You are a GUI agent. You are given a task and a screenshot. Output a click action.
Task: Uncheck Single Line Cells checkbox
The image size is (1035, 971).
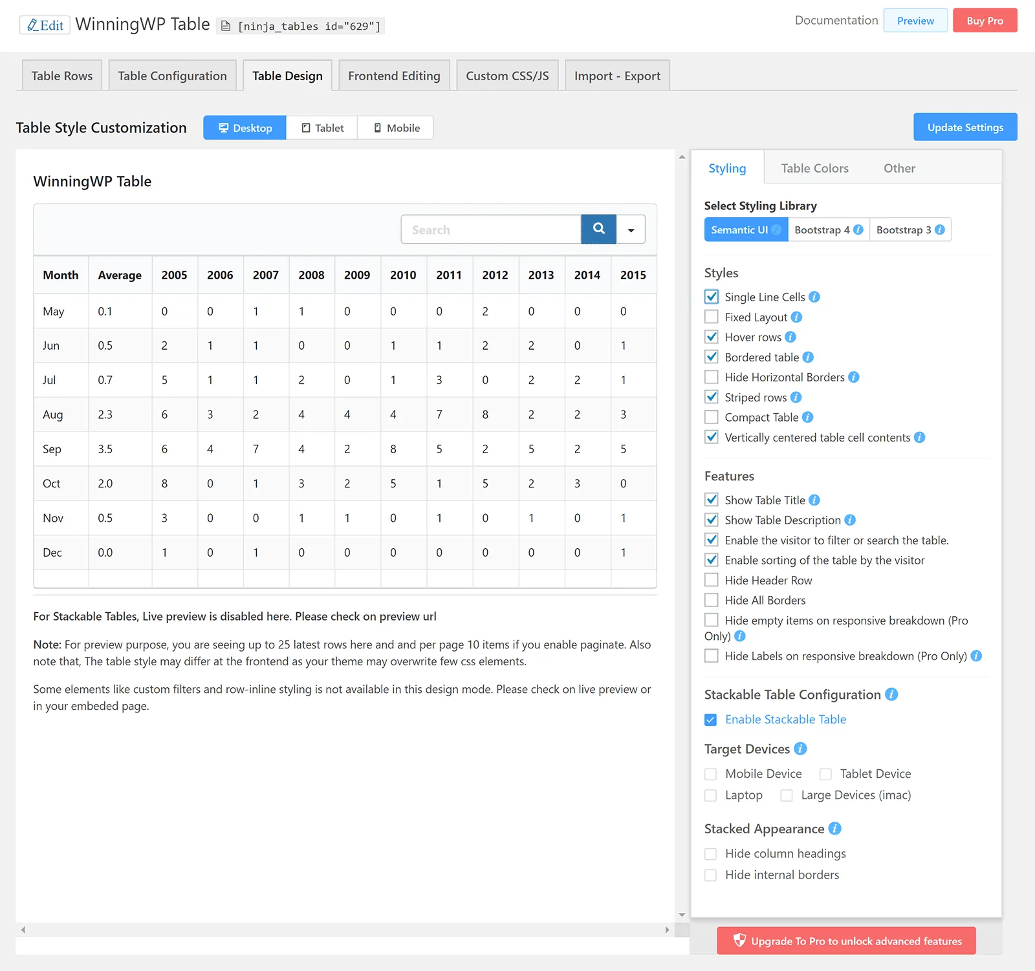[712, 297]
